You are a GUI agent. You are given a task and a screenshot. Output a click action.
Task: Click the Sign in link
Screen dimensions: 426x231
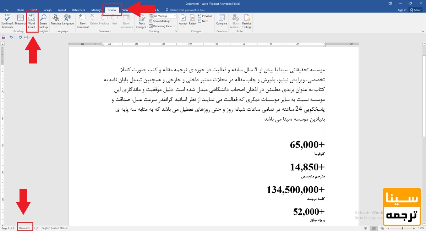click(x=402, y=10)
